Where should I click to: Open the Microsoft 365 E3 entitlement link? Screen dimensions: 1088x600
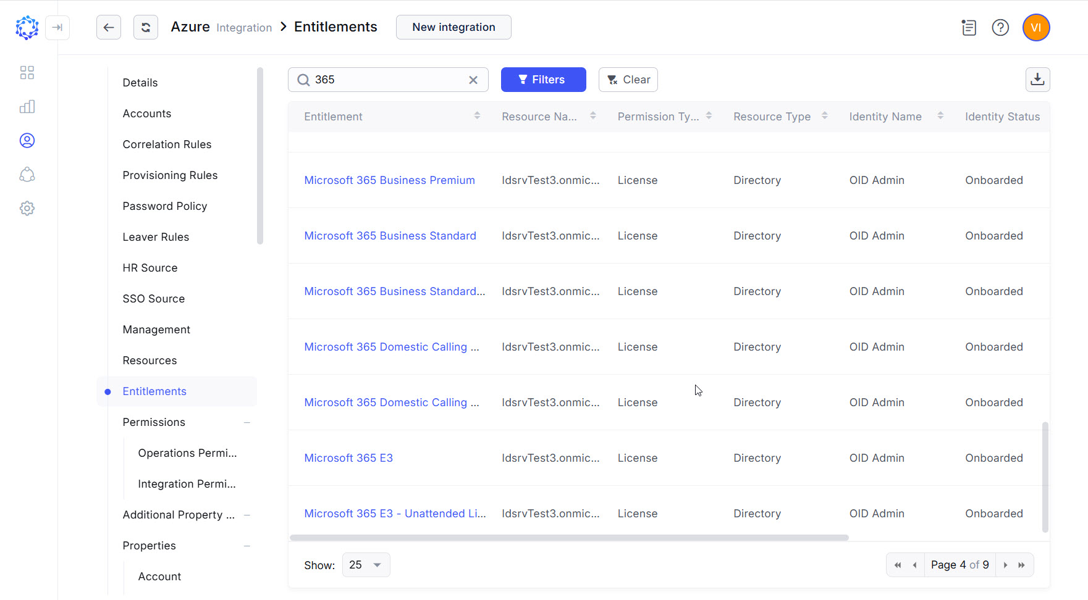click(x=348, y=457)
